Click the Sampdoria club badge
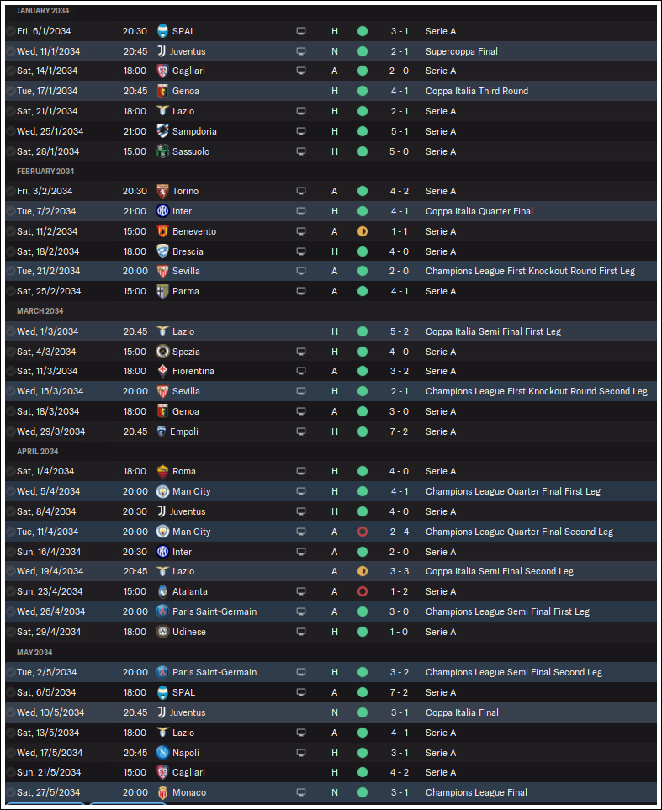 pyautogui.click(x=162, y=131)
